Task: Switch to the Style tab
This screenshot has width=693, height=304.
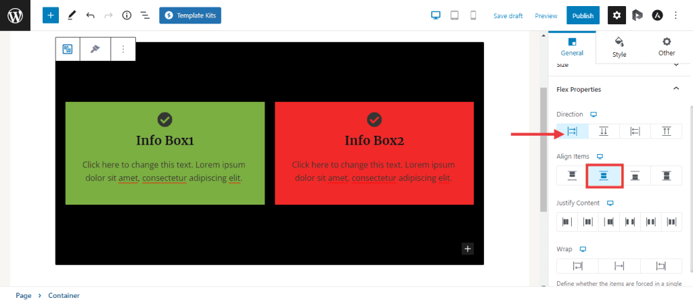Action: coord(619,47)
